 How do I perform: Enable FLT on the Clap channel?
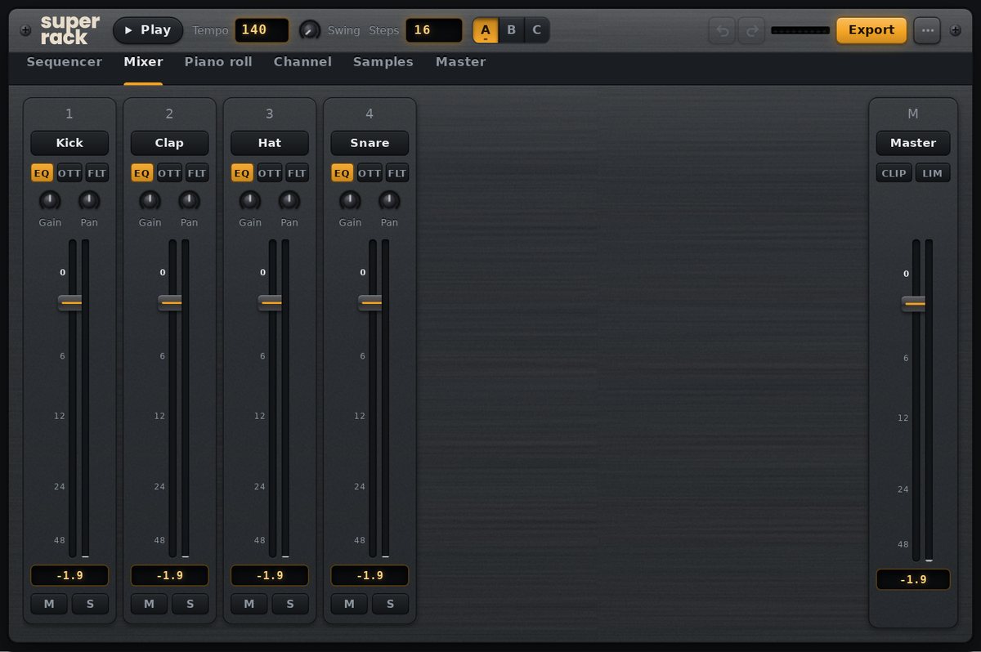[197, 173]
